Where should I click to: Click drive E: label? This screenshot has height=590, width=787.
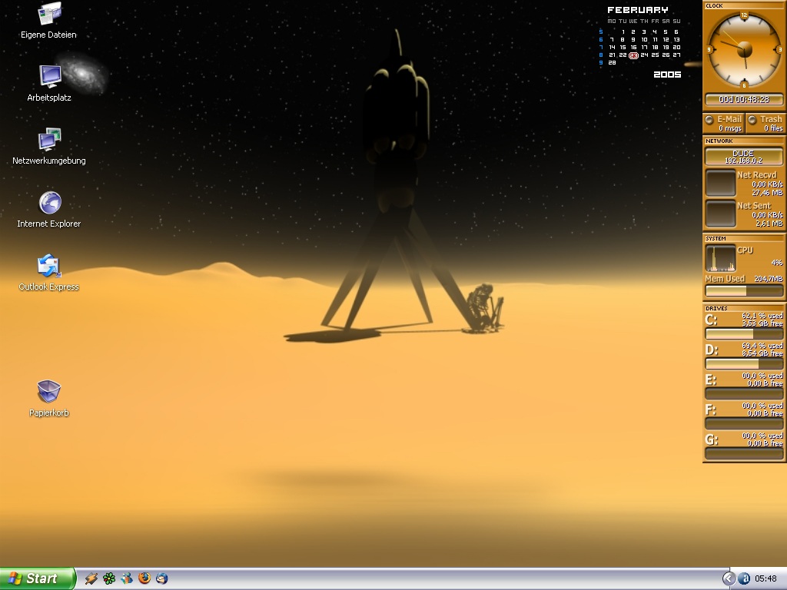(x=711, y=380)
